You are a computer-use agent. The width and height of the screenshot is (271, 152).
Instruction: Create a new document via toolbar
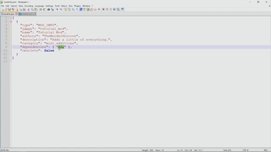pyautogui.click(x=3, y=9)
